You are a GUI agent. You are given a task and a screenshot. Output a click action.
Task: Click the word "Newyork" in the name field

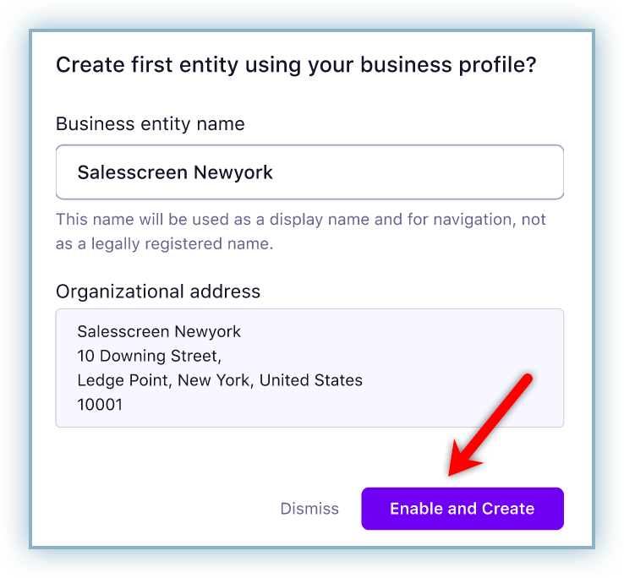(233, 172)
